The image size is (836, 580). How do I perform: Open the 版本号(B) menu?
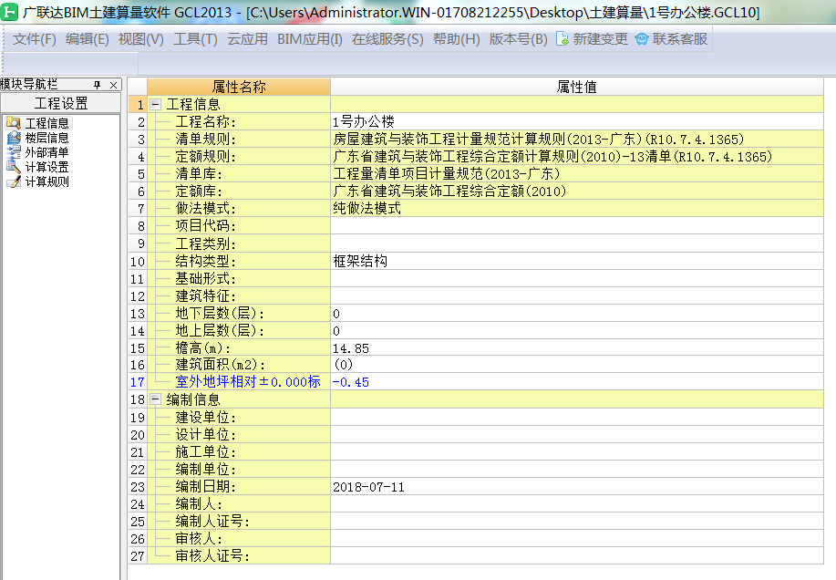pos(518,39)
